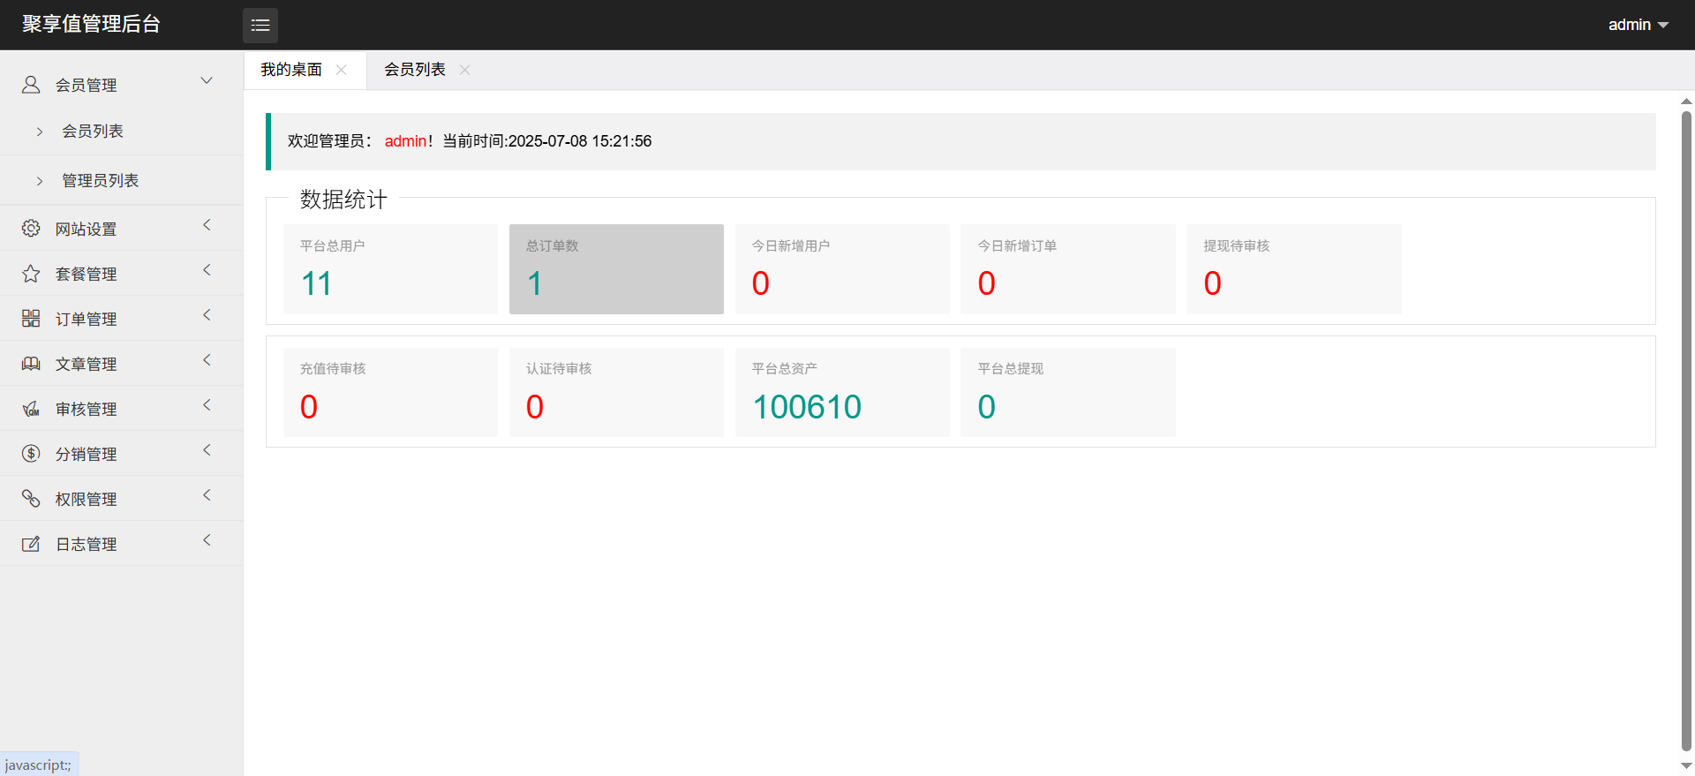Click the user icon beside 会员管理
Viewport: 1695px width, 776px height.
click(x=31, y=85)
